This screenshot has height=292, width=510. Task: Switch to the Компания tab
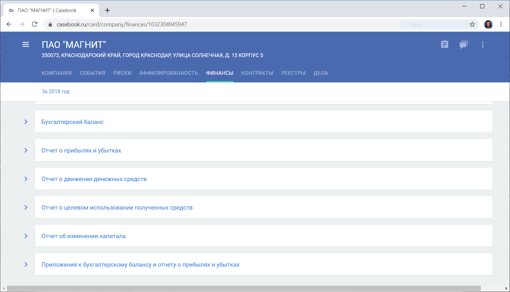(x=56, y=73)
